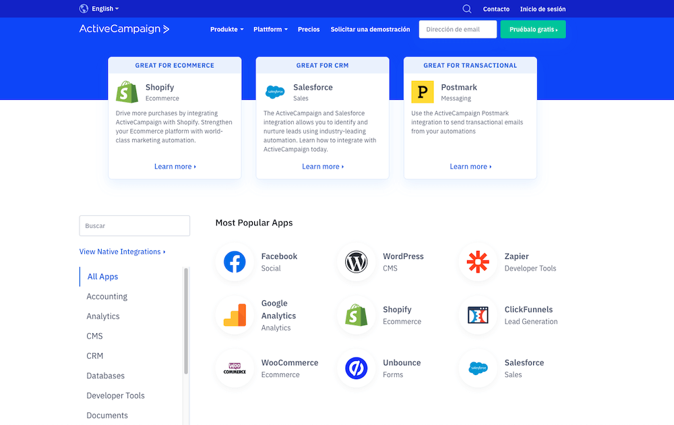
Task: Click the Postmark P logo
Action: click(423, 92)
